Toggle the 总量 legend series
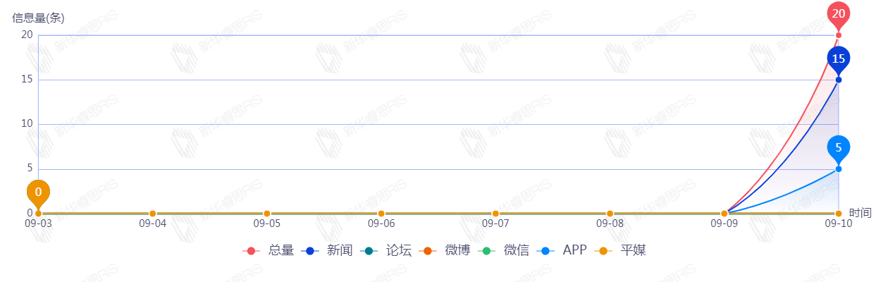The image size is (888, 282). click(x=270, y=250)
